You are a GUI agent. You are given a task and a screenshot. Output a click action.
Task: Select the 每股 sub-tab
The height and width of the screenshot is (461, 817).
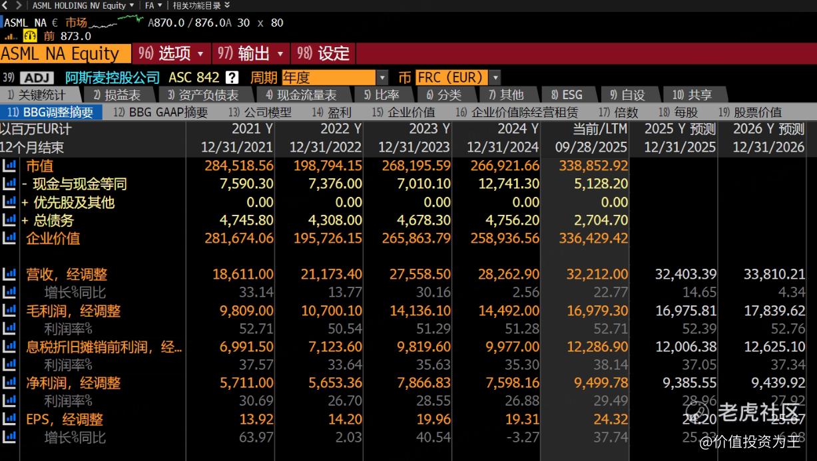click(x=678, y=112)
